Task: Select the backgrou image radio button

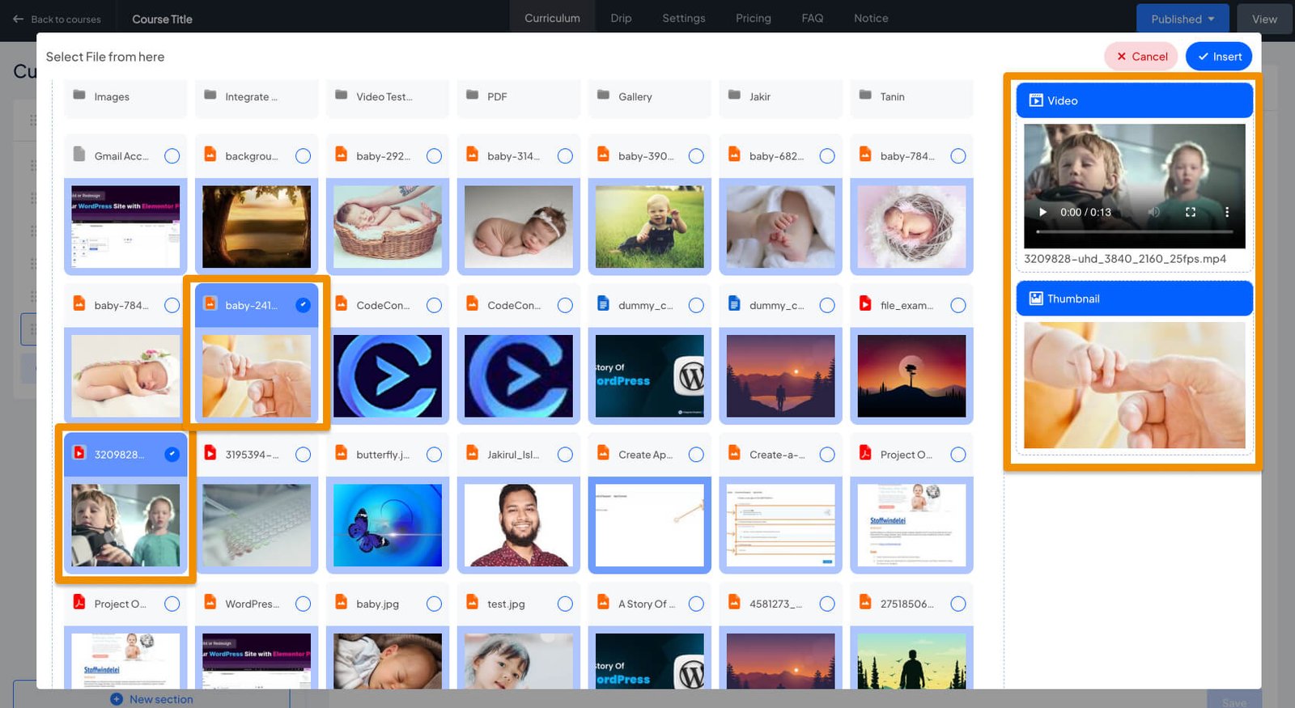Action: coord(304,156)
